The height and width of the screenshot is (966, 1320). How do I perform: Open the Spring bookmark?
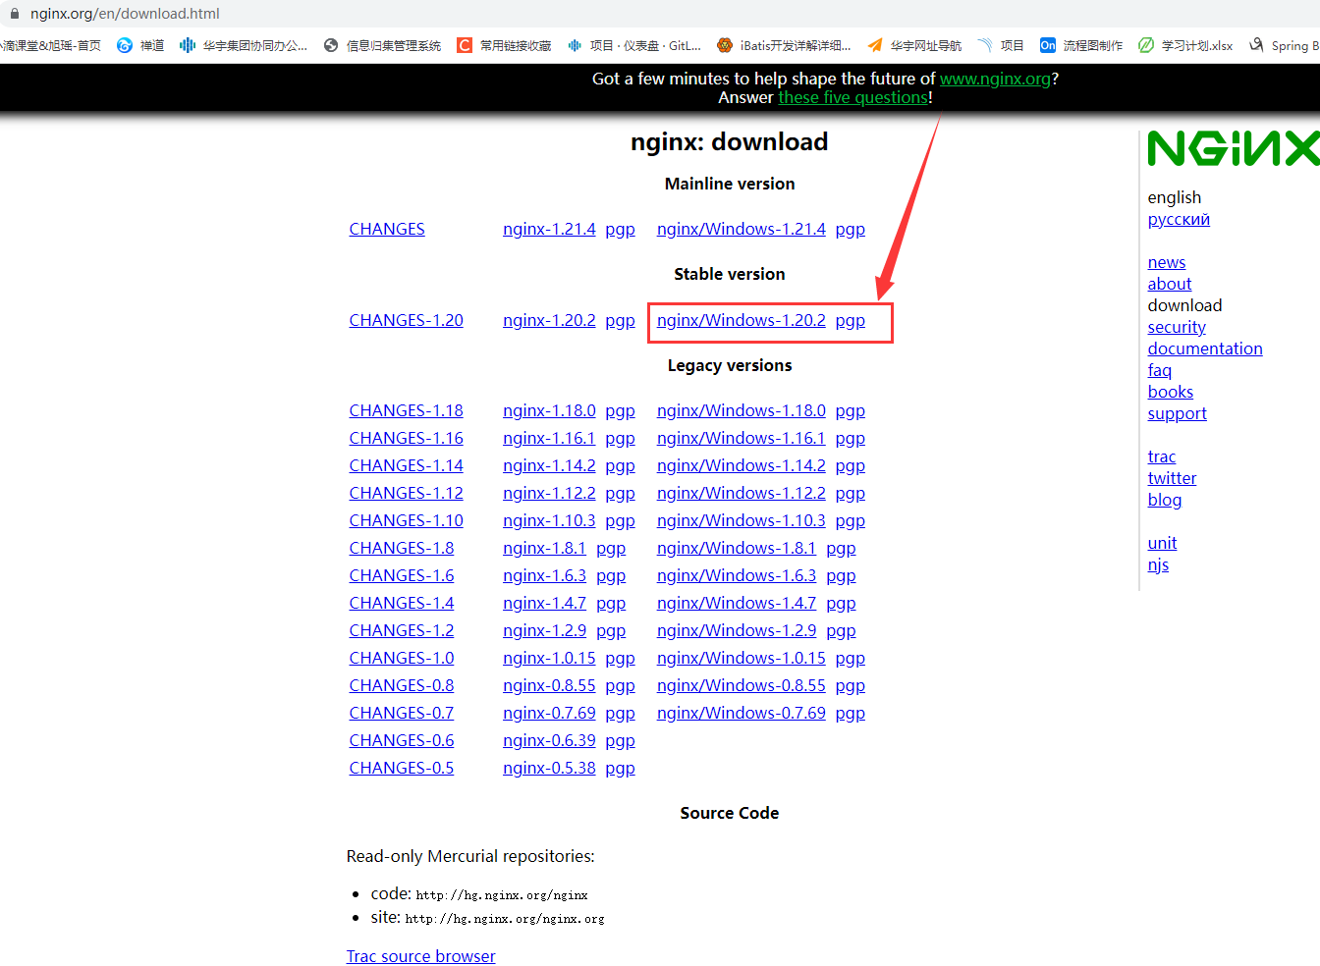1285,45
